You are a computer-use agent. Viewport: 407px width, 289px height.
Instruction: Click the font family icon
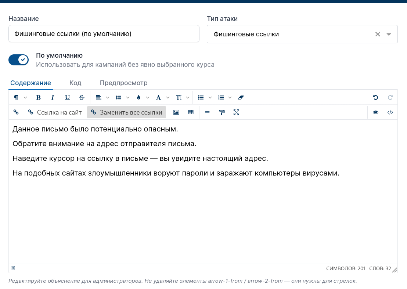click(158, 98)
